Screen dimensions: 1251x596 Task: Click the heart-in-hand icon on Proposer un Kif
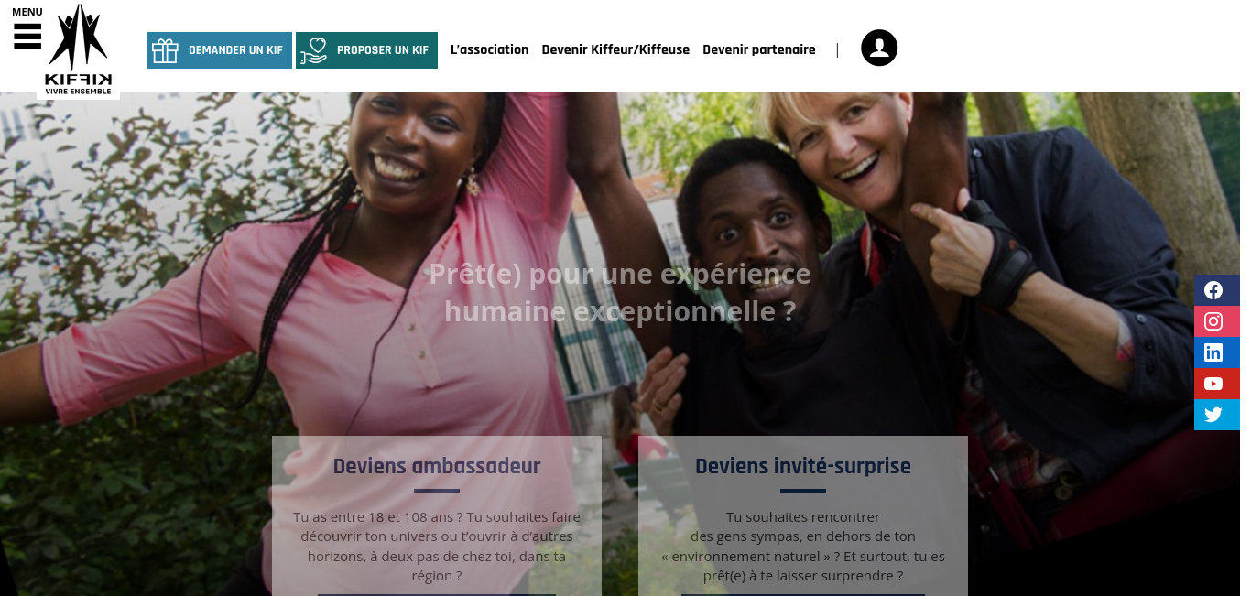point(313,50)
